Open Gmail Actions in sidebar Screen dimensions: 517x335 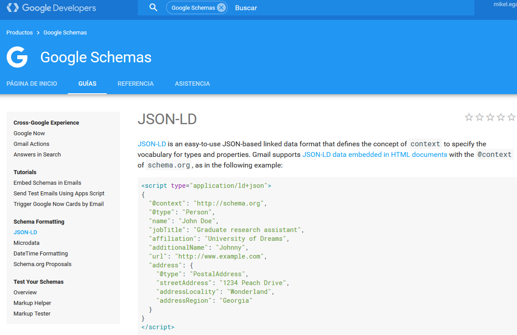31,144
